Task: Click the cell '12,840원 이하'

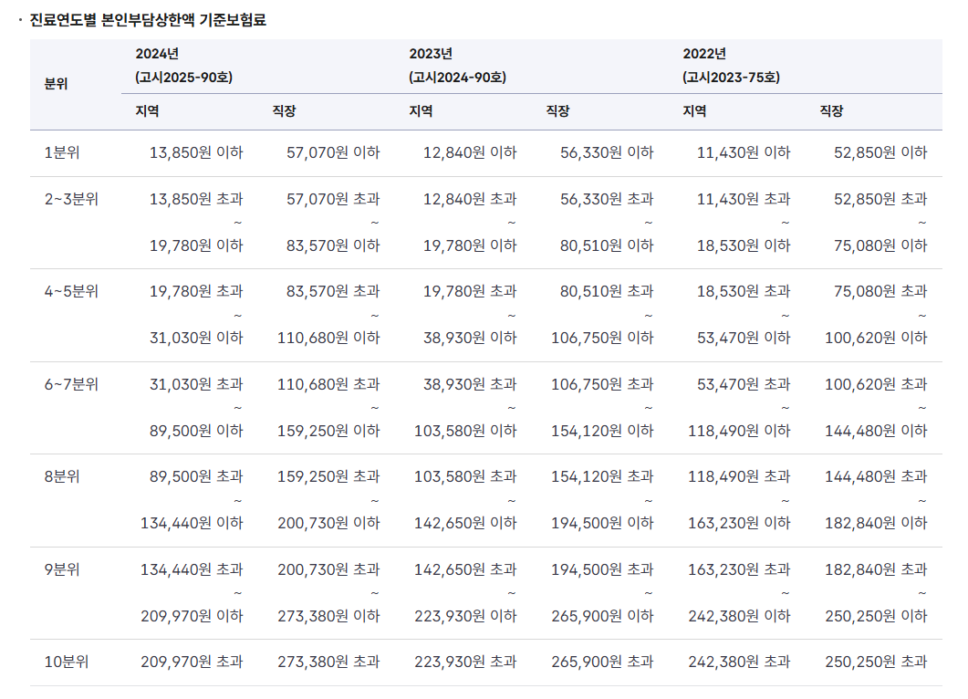Action: click(470, 152)
